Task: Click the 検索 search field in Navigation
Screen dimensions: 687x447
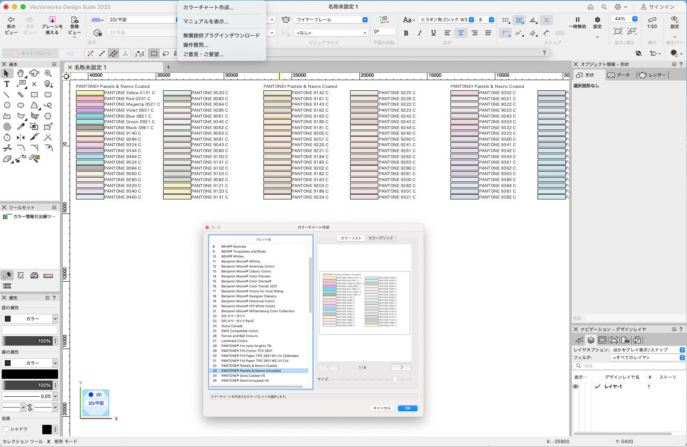Action: pos(629,366)
